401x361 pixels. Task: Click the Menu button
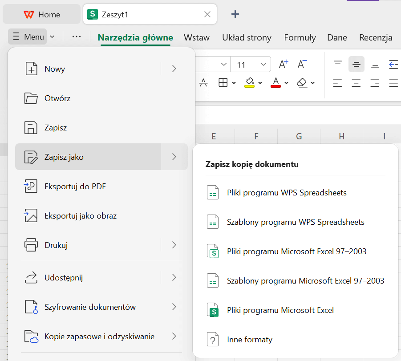click(28, 37)
